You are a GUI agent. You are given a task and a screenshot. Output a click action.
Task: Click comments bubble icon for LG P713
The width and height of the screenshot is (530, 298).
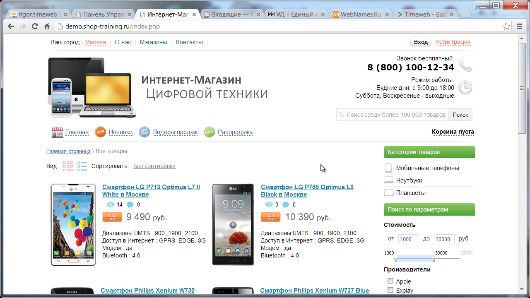click(130, 204)
